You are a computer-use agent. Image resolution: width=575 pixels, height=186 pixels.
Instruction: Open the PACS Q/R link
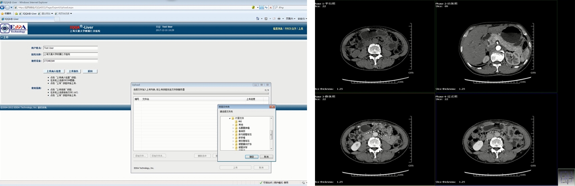click(x=290, y=28)
